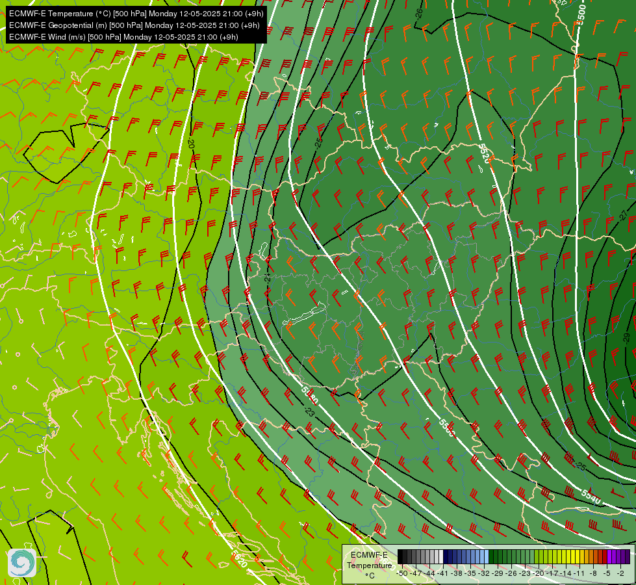Select the ECMWF-E Geopotential title line
The height and width of the screenshot is (585, 636).
[134, 25]
